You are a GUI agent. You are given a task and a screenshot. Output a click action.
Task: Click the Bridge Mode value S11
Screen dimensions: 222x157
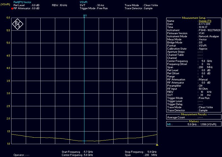coord(201,43)
